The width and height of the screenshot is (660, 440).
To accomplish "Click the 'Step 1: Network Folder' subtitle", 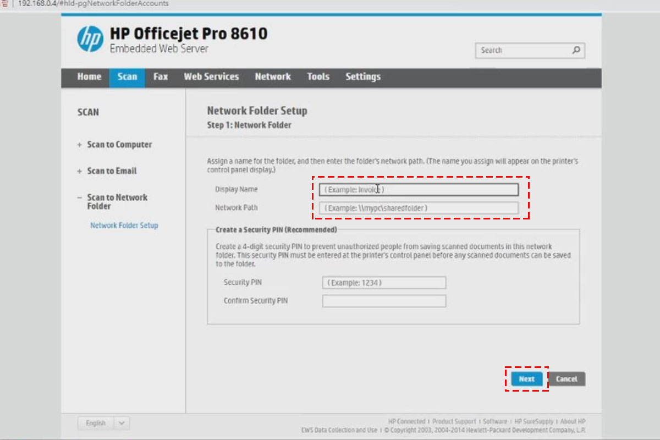I will [x=249, y=125].
